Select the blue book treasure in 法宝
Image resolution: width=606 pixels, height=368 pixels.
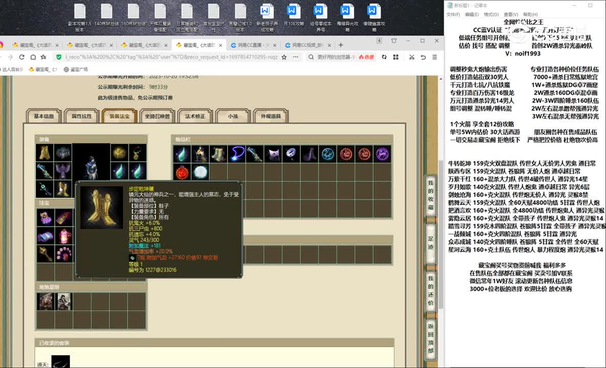point(45,236)
